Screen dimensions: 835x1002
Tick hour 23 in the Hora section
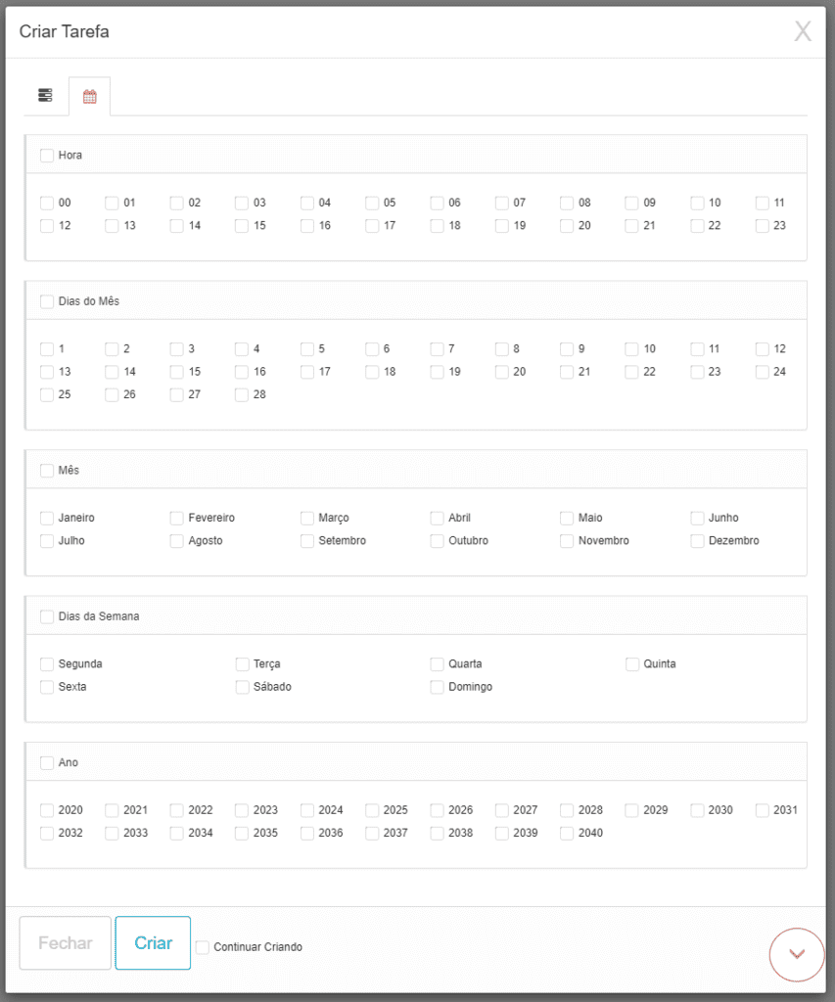point(763,226)
